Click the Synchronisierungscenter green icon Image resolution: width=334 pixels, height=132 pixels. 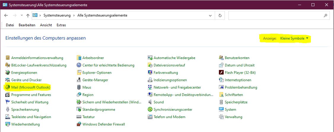click(150, 110)
